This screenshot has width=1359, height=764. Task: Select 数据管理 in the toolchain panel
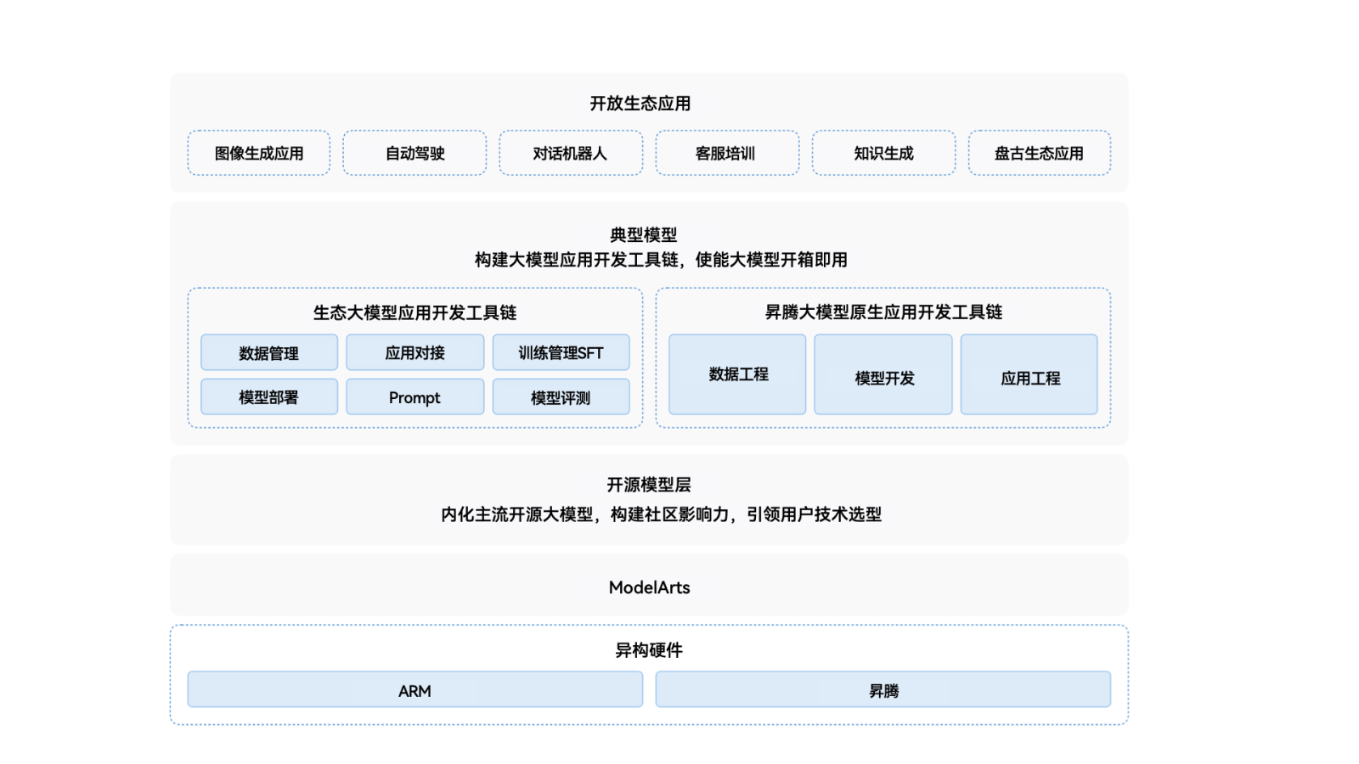click(268, 352)
